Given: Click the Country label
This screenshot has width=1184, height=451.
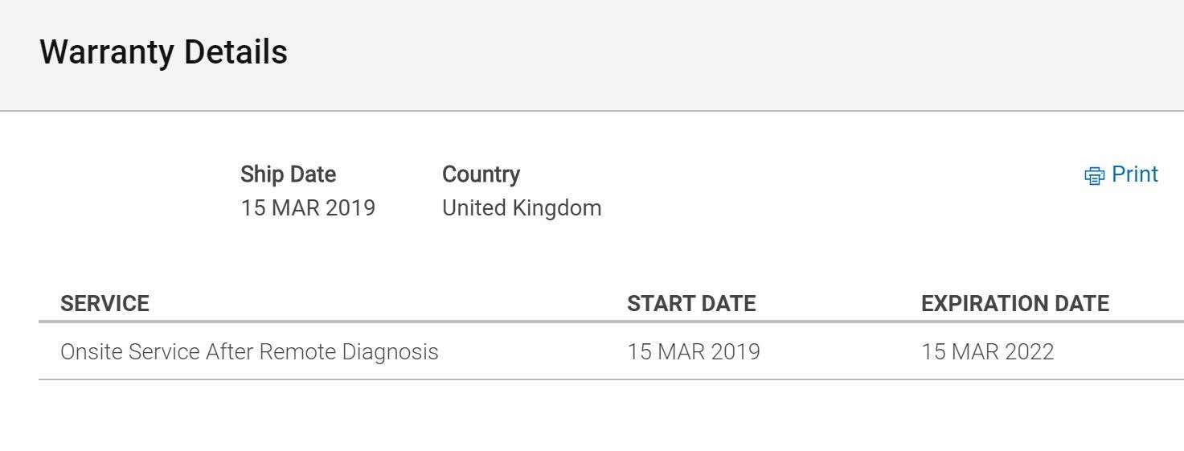Looking at the screenshot, I should (481, 174).
